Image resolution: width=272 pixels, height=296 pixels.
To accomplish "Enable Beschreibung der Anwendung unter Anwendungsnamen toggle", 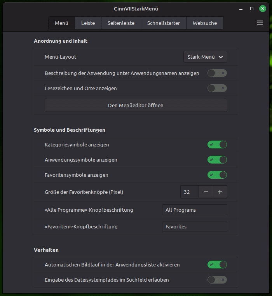I will coord(217,73).
